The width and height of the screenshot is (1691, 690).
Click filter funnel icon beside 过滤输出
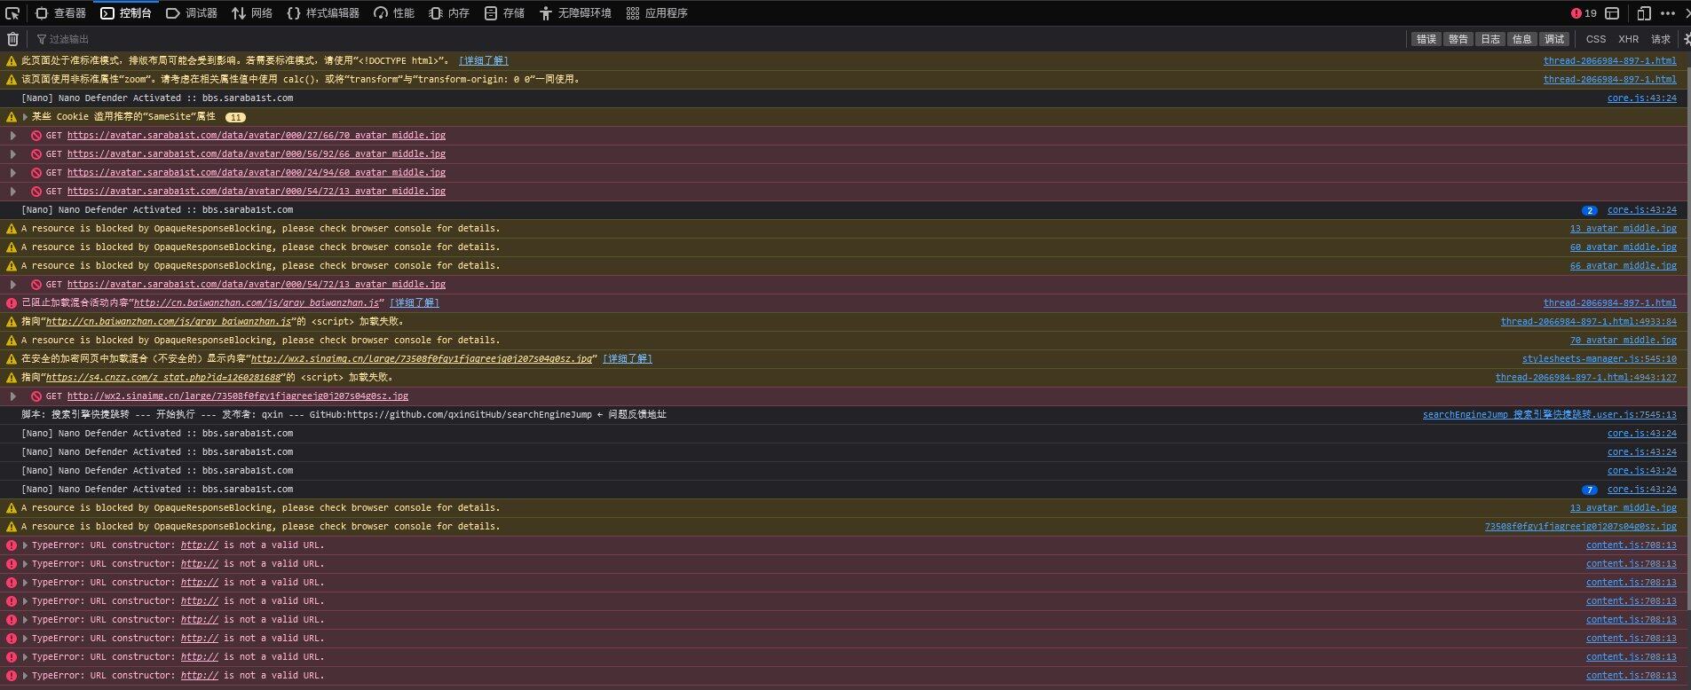(42, 39)
